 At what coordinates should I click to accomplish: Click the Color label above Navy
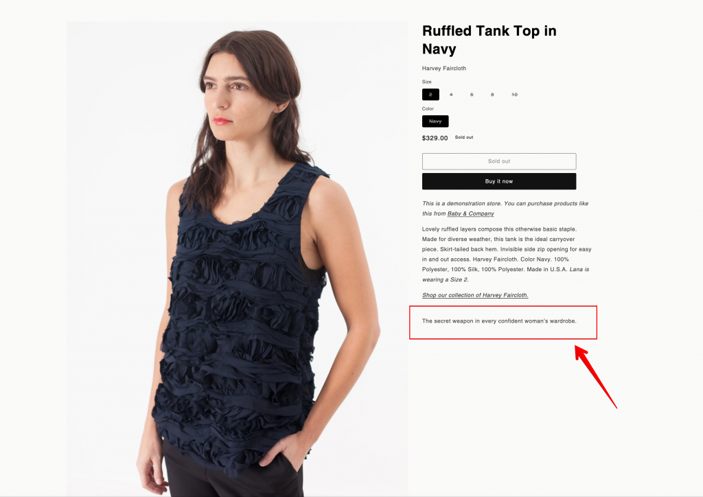[428, 109]
